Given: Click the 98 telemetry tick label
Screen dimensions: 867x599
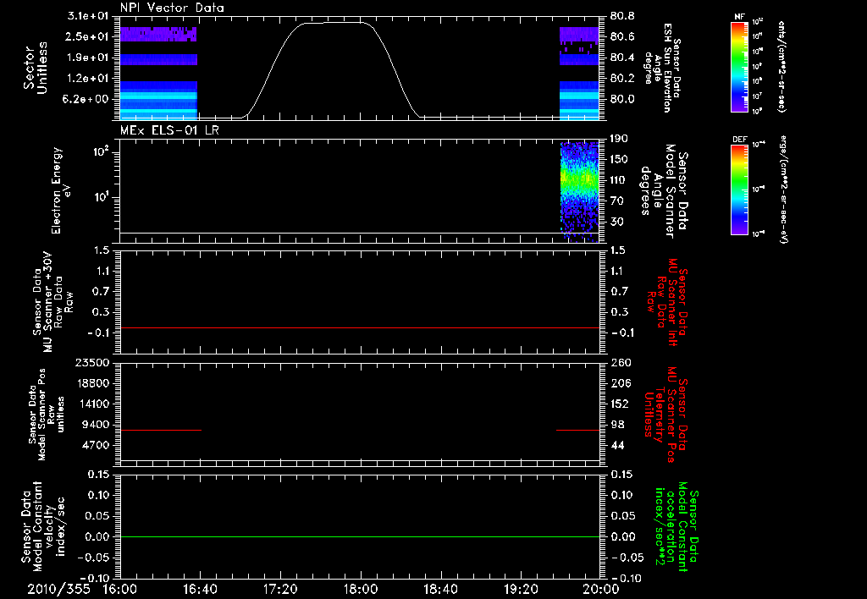Looking at the screenshot, I should [617, 425].
